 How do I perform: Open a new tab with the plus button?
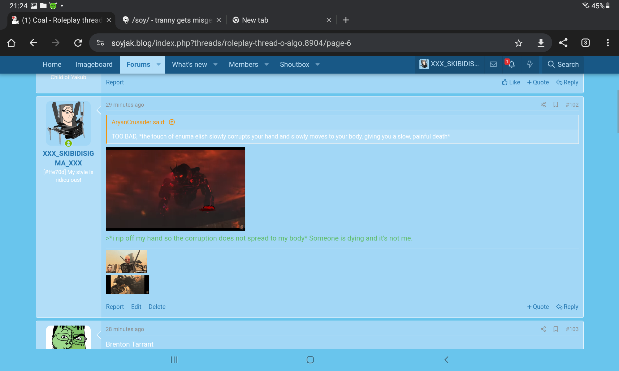pyautogui.click(x=346, y=20)
